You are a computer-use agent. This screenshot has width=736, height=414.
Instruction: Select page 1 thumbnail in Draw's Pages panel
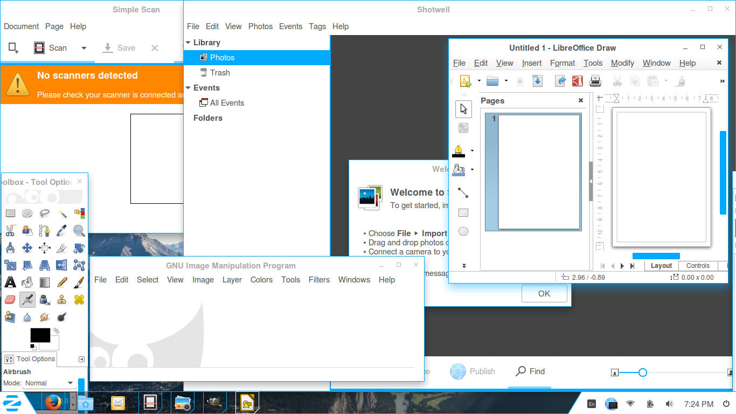[532, 171]
